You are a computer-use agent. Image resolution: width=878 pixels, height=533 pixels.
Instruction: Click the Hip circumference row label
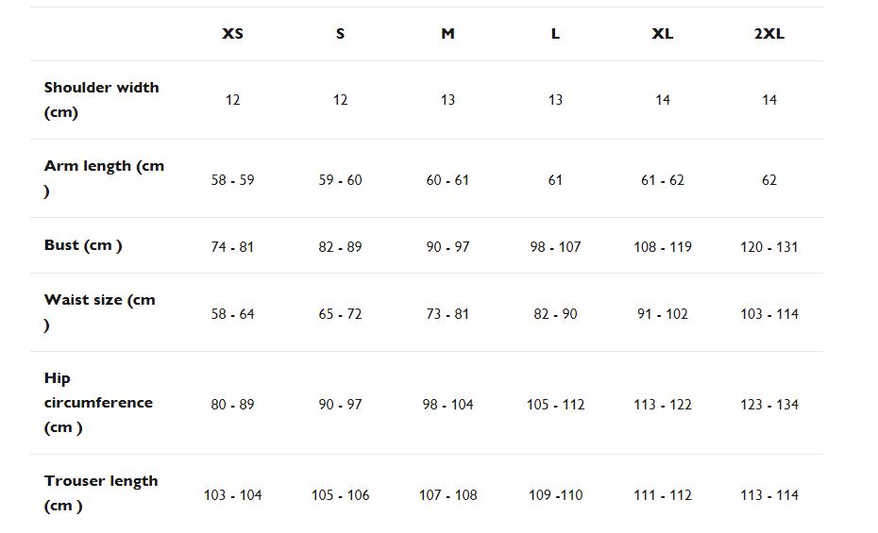(98, 403)
